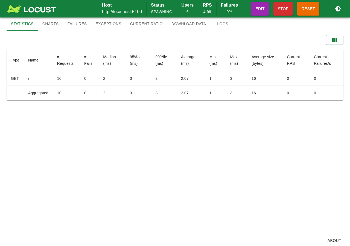This screenshot has height=246, width=350.
Task: Open the column selector icon button
Action: coord(335,40)
